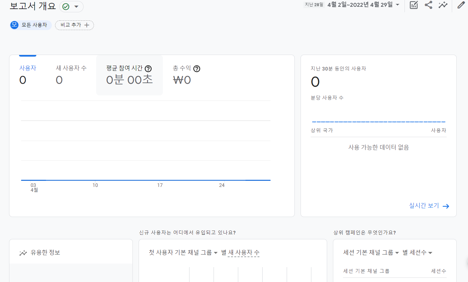This screenshot has width=468, height=282.
Task: Click 분당 사용자 수 label
Action: [x=327, y=98]
